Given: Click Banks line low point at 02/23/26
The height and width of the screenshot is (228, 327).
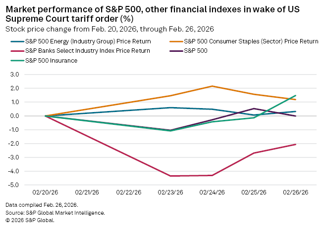Looking at the screenshot, I should [x=171, y=176].
